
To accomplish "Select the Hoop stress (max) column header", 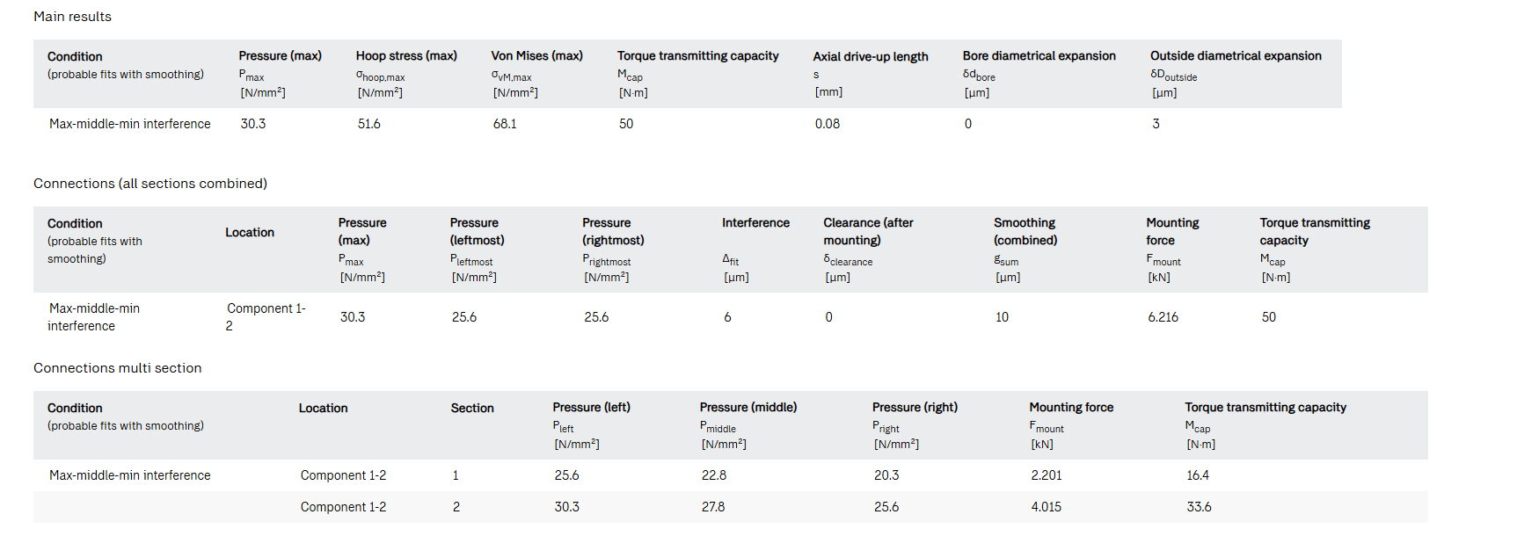I will [x=406, y=56].
